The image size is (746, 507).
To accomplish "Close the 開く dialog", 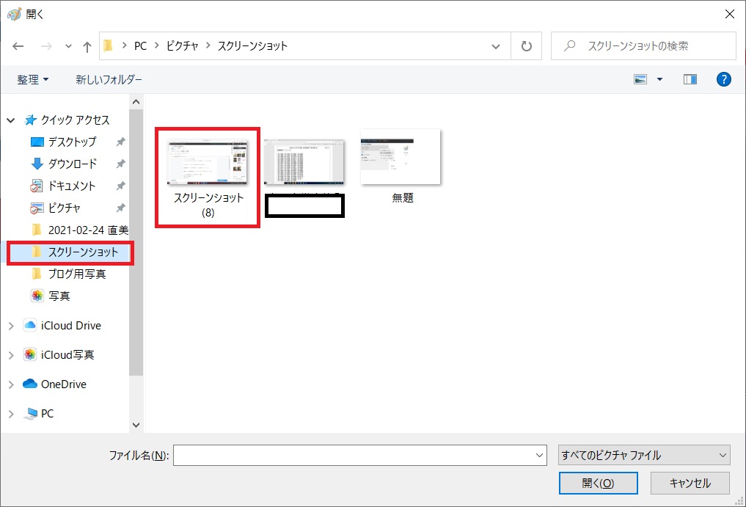I will (x=729, y=14).
